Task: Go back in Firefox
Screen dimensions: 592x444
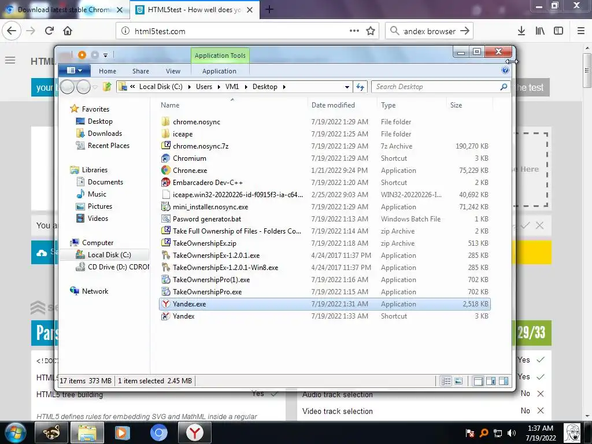Action: point(12,31)
